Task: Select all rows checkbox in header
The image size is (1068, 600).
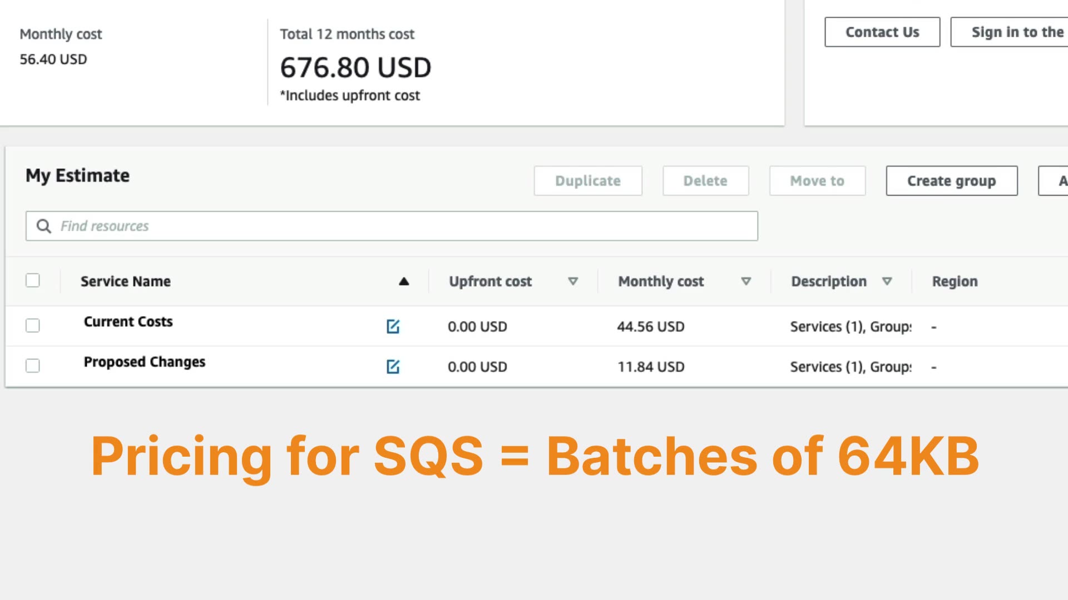Action: (33, 281)
